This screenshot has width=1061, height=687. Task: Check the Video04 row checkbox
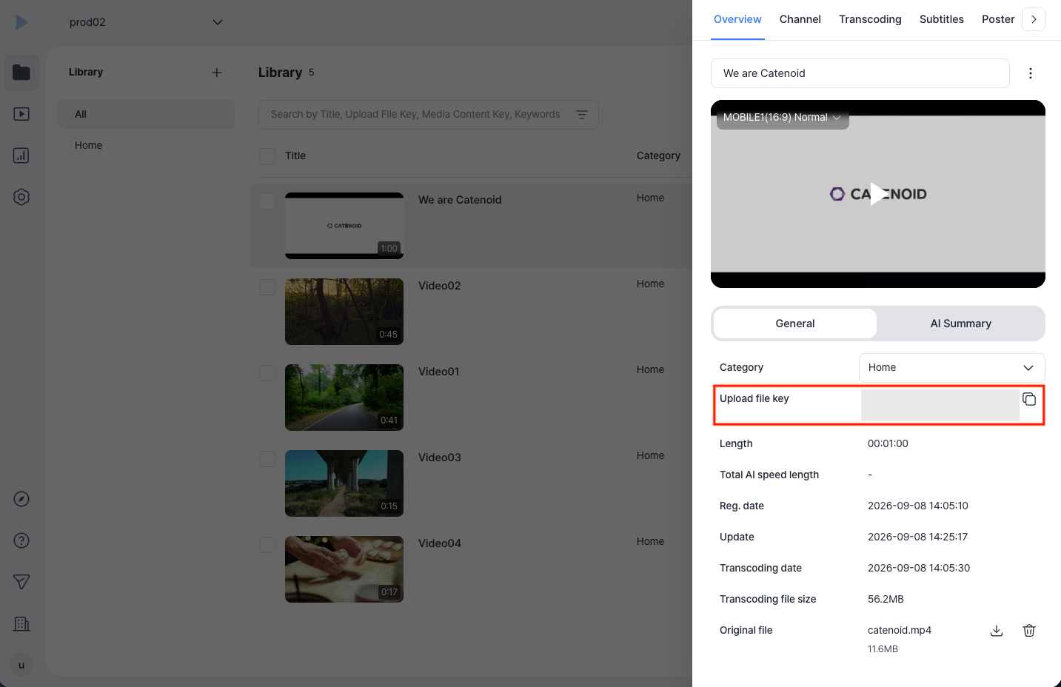[x=267, y=545]
